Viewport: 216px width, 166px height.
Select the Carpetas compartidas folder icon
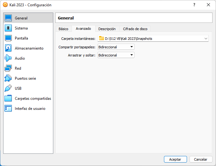(8, 98)
